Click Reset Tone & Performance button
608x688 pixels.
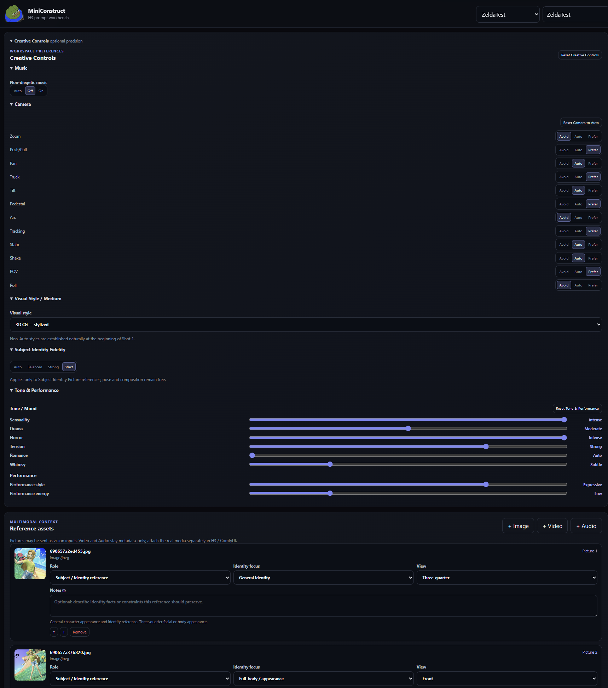coord(577,409)
